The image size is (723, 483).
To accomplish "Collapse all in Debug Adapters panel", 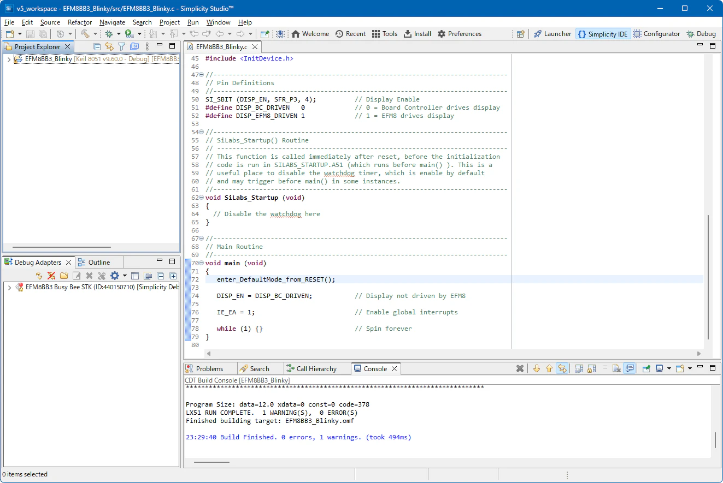I will (161, 276).
